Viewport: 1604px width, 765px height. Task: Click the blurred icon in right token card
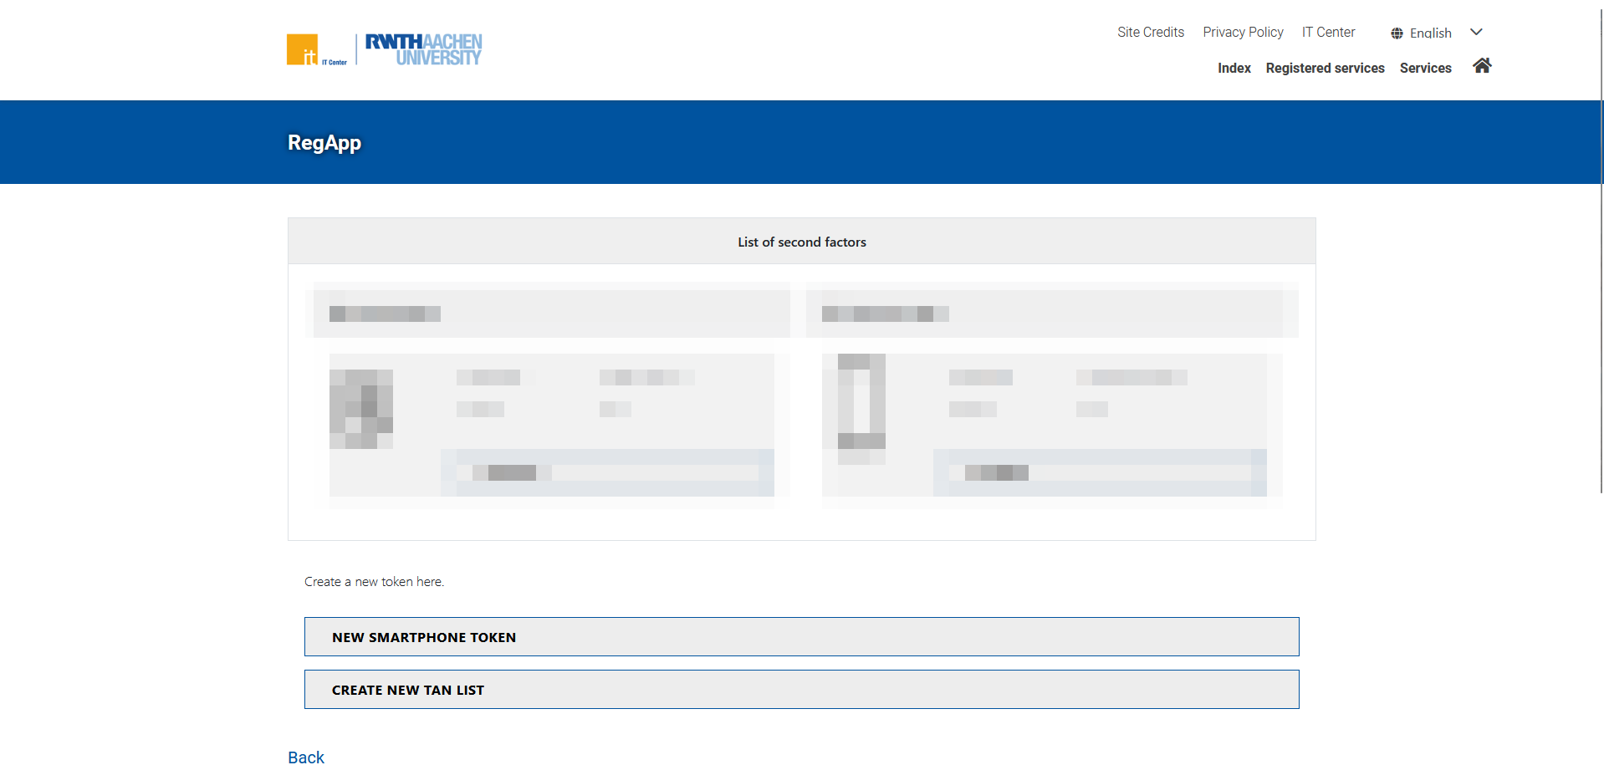[x=861, y=403]
